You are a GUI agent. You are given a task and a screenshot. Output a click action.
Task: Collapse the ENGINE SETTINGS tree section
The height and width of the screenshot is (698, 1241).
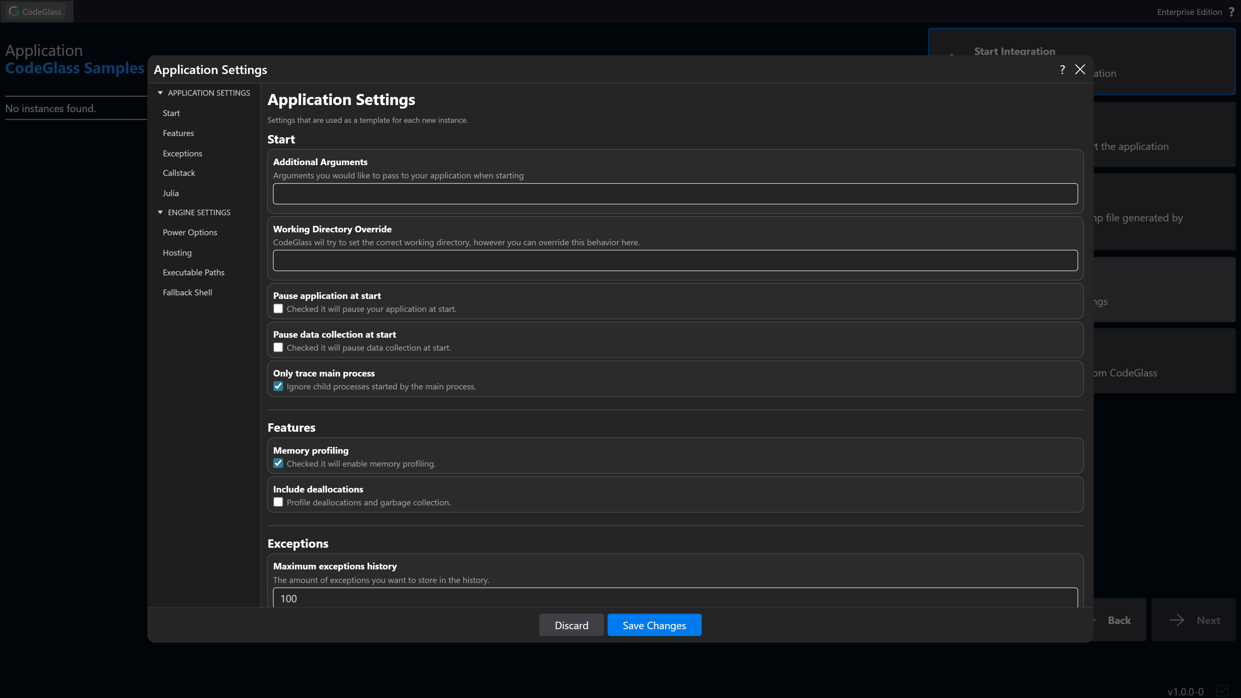[x=160, y=212]
